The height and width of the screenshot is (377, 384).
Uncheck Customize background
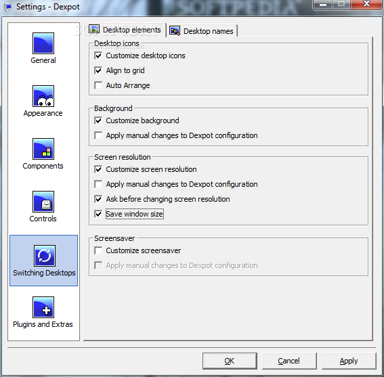click(98, 120)
